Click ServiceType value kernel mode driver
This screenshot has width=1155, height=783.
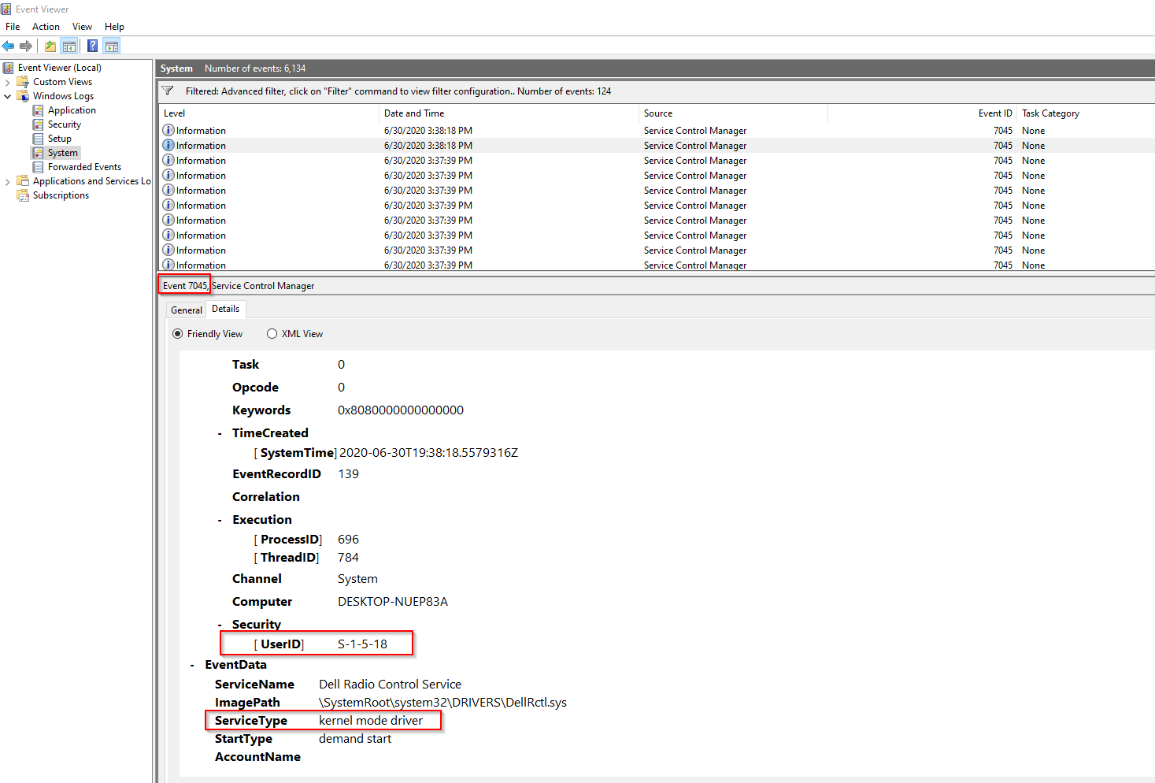point(371,721)
